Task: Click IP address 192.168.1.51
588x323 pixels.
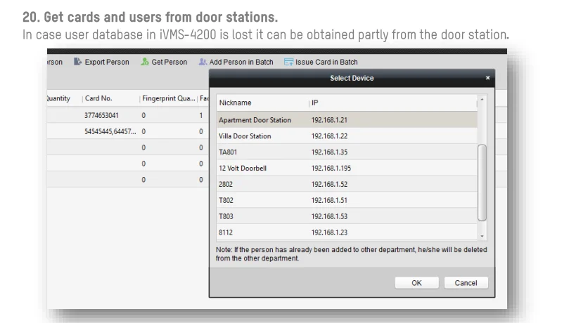Action: 329,201
